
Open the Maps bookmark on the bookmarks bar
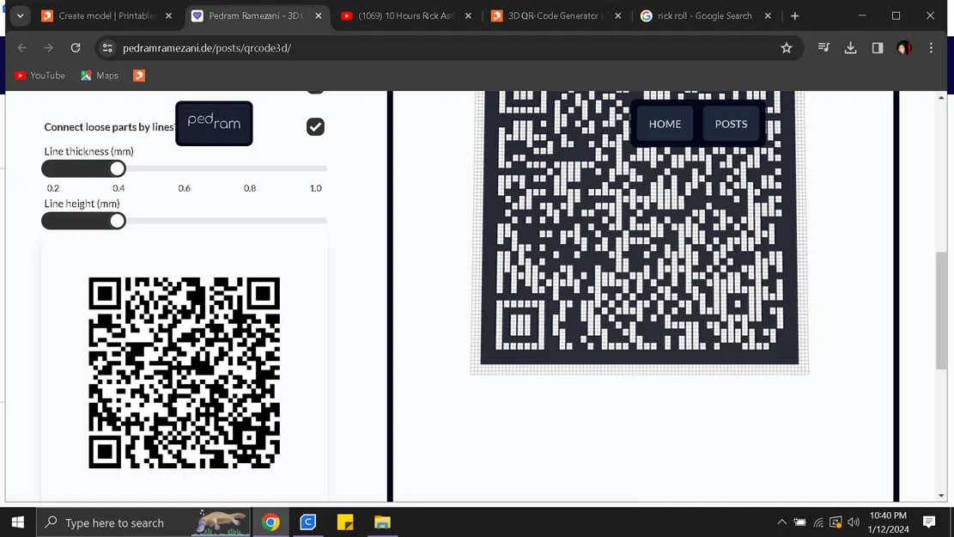(99, 76)
